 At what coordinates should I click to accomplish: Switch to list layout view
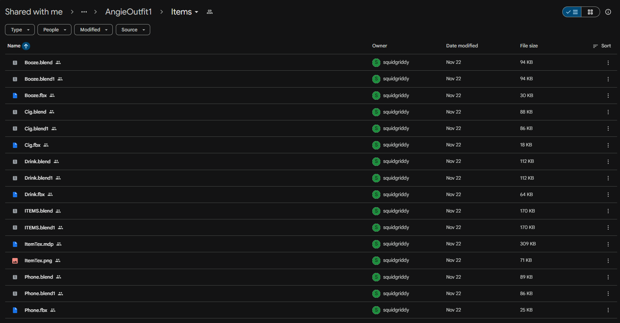click(x=572, y=12)
